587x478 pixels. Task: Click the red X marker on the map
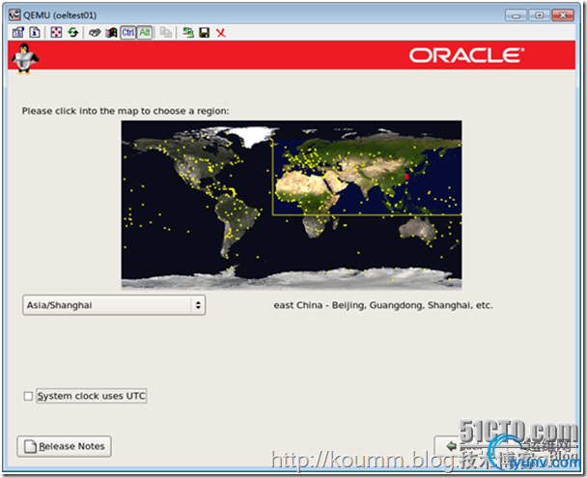pyautogui.click(x=406, y=177)
